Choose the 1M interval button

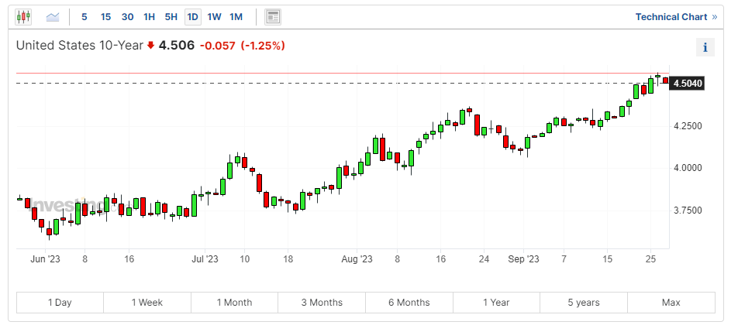coord(236,16)
